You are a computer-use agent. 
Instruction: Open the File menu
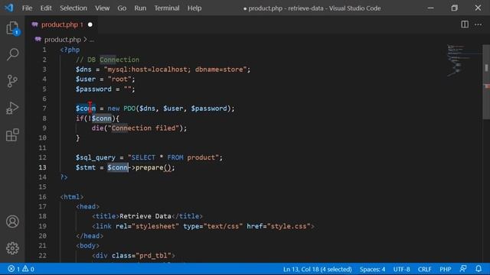point(27,8)
